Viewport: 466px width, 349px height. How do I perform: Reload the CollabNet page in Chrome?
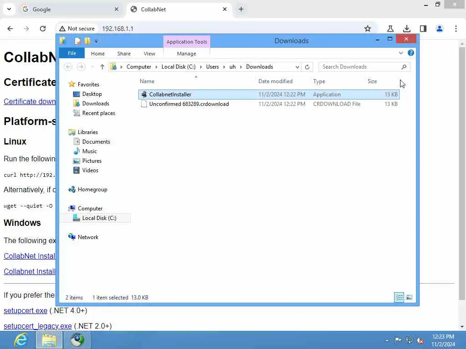[43, 29]
